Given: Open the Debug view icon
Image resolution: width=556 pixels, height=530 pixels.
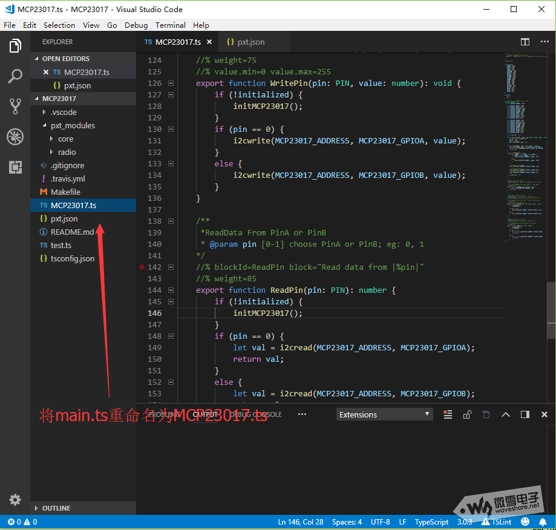Looking at the screenshot, I should coord(15,137).
